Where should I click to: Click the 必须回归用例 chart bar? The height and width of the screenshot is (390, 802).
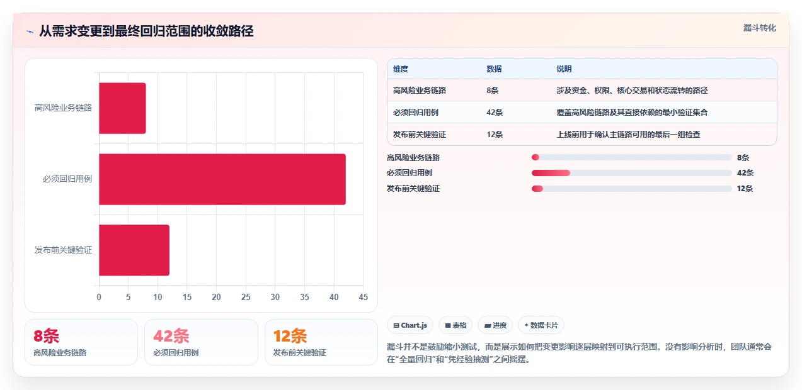coord(222,179)
